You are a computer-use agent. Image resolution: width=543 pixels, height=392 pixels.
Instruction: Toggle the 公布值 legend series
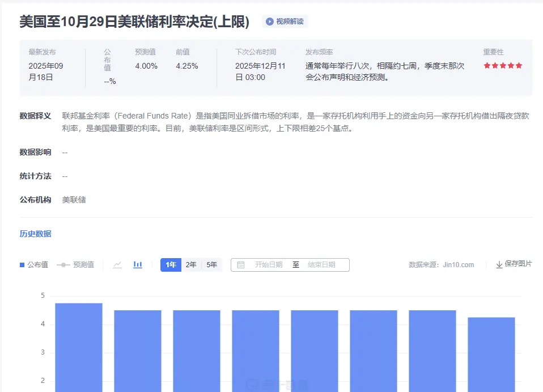coord(34,265)
